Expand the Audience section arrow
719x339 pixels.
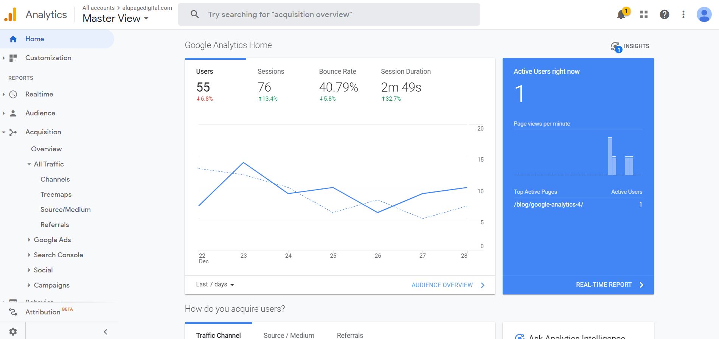click(x=3, y=113)
